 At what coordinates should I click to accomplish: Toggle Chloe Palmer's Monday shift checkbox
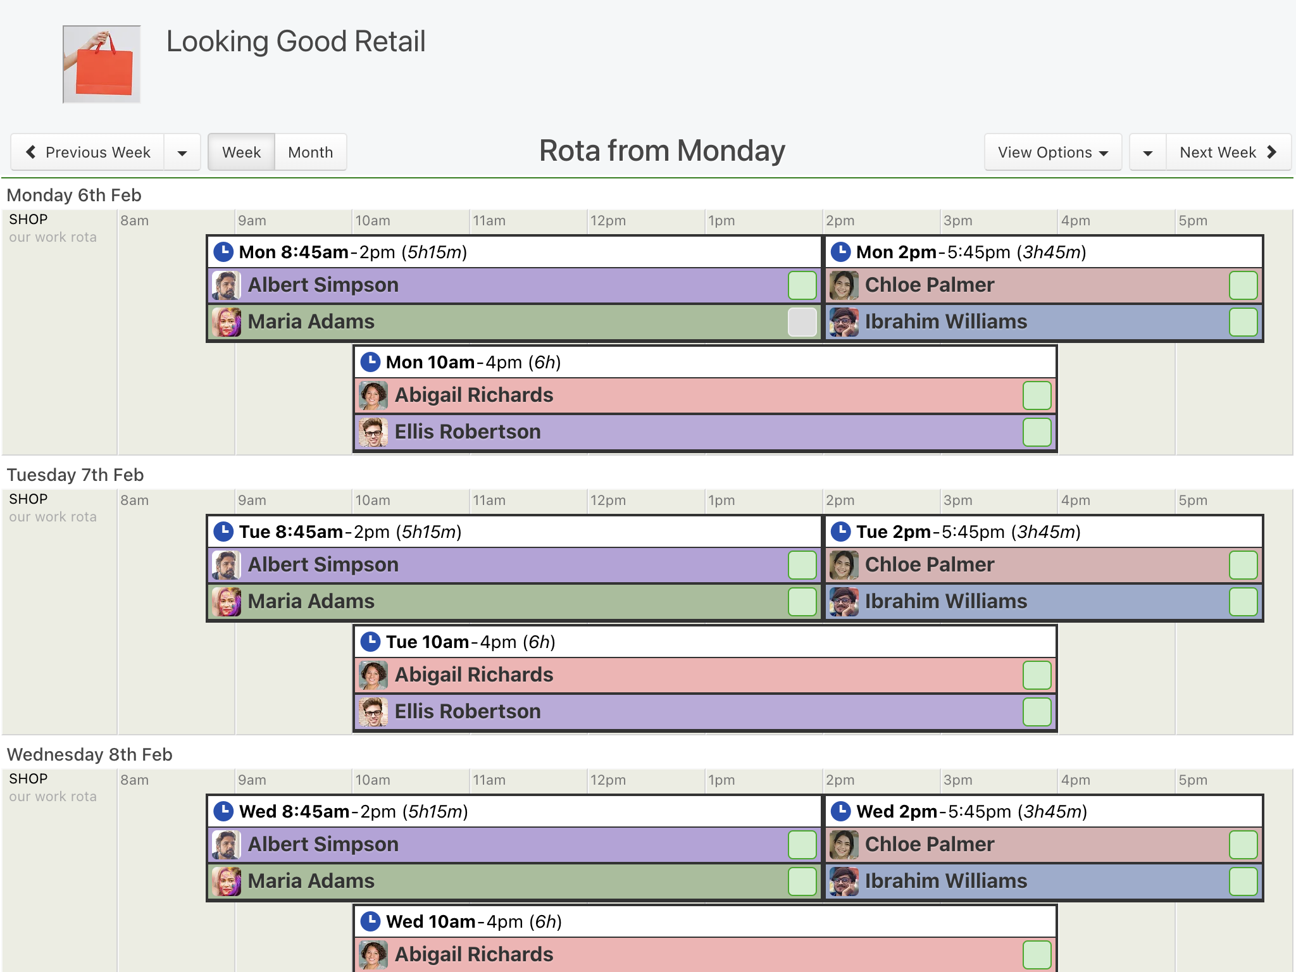[1243, 285]
